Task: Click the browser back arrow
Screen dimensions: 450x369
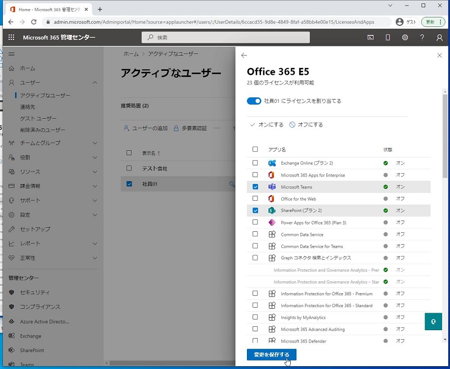Action: [x=11, y=22]
